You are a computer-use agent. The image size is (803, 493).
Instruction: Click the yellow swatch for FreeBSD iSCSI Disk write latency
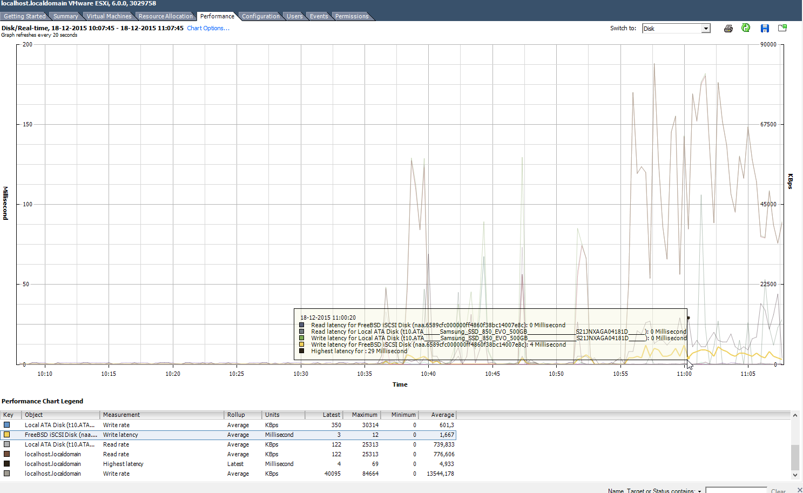(x=7, y=435)
